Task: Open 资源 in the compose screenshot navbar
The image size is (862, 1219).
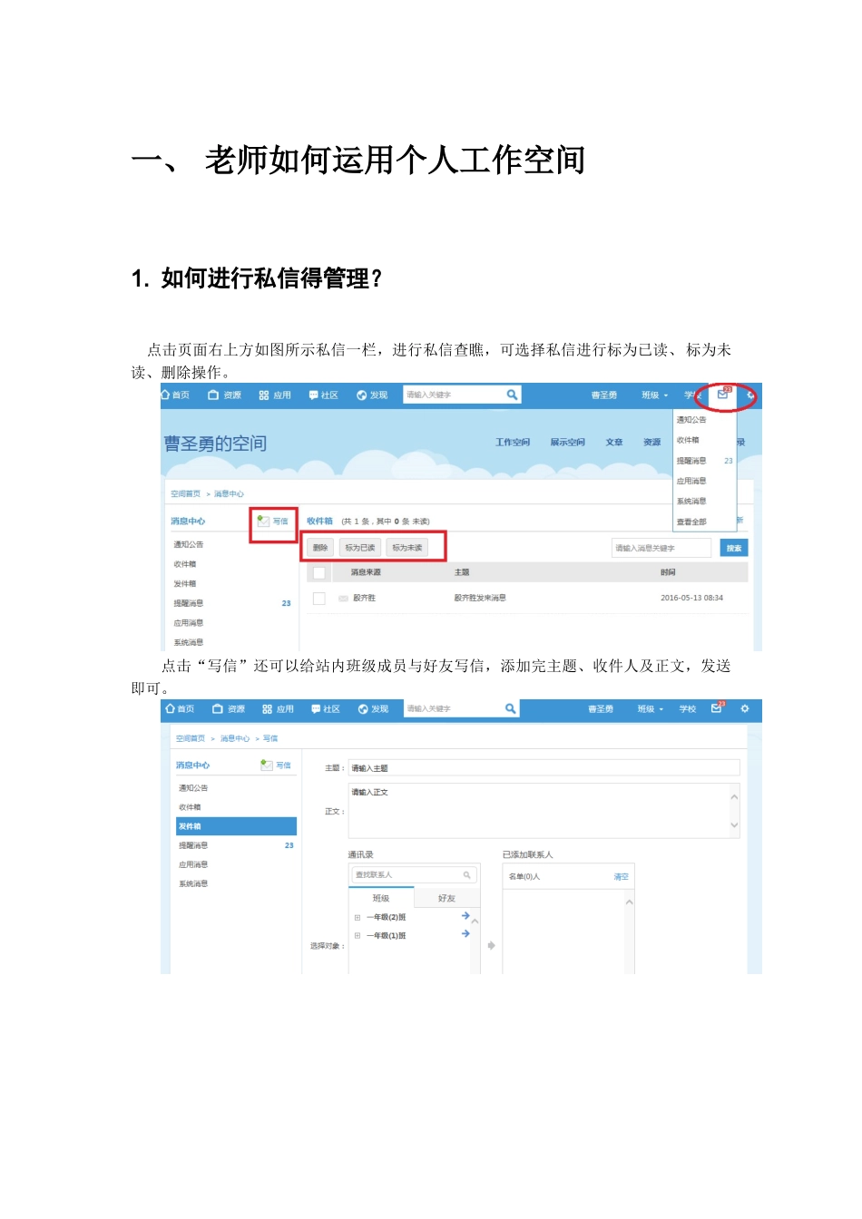Action: tap(229, 709)
